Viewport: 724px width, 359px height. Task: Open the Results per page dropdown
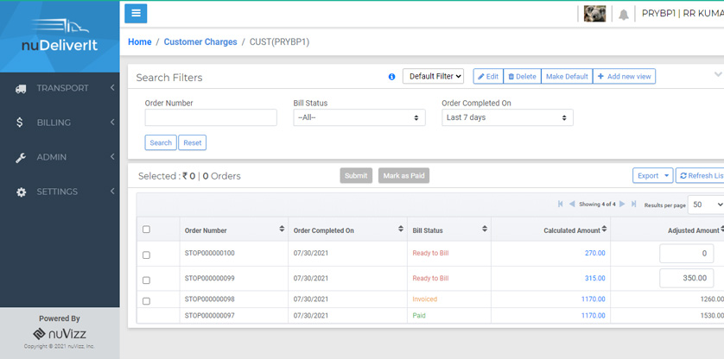point(706,205)
